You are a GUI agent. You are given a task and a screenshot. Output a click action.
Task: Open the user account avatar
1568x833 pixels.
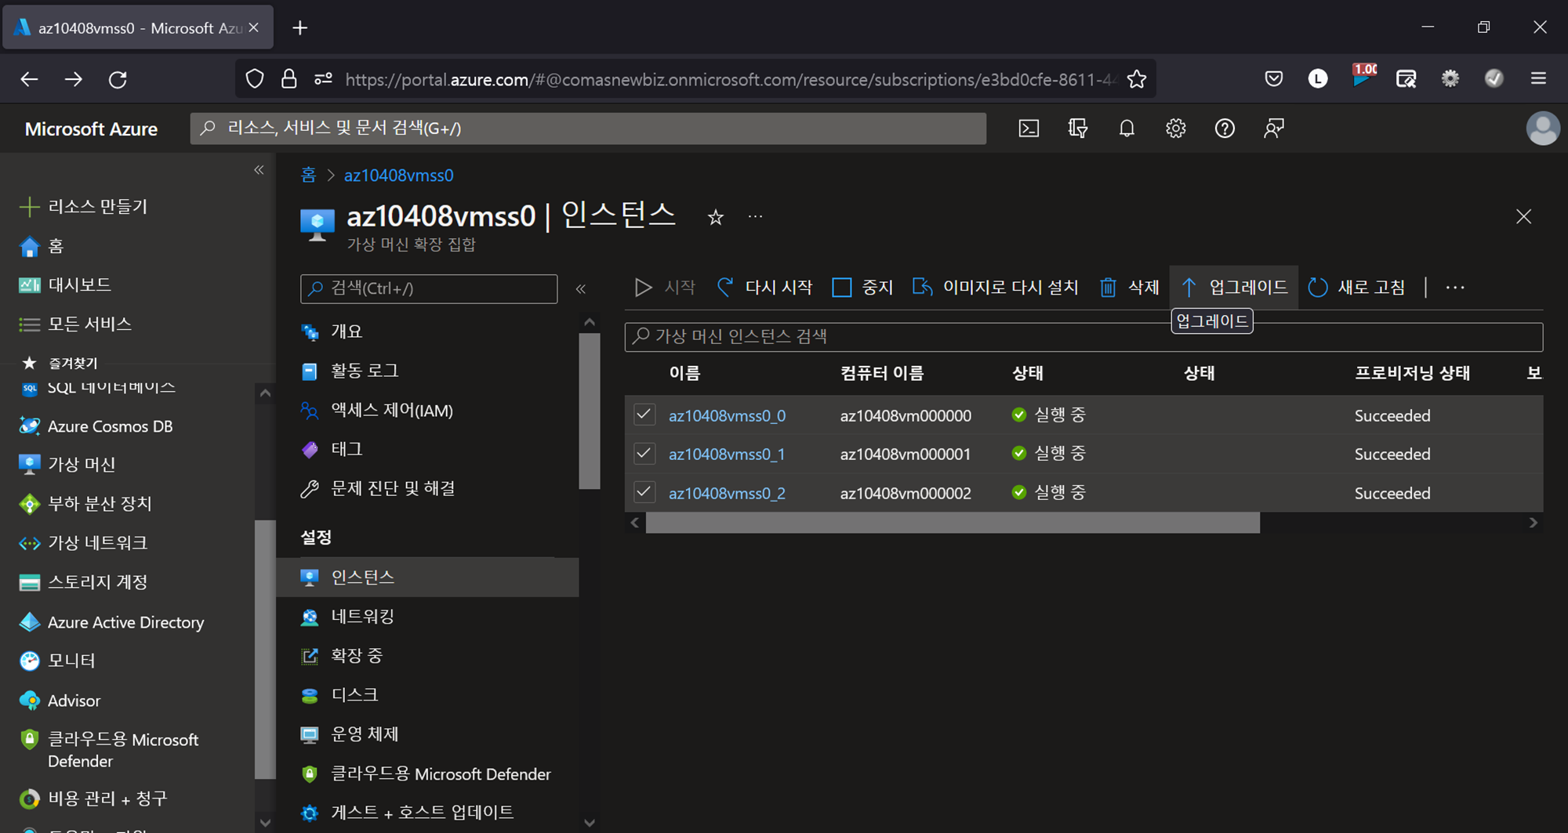coord(1542,129)
